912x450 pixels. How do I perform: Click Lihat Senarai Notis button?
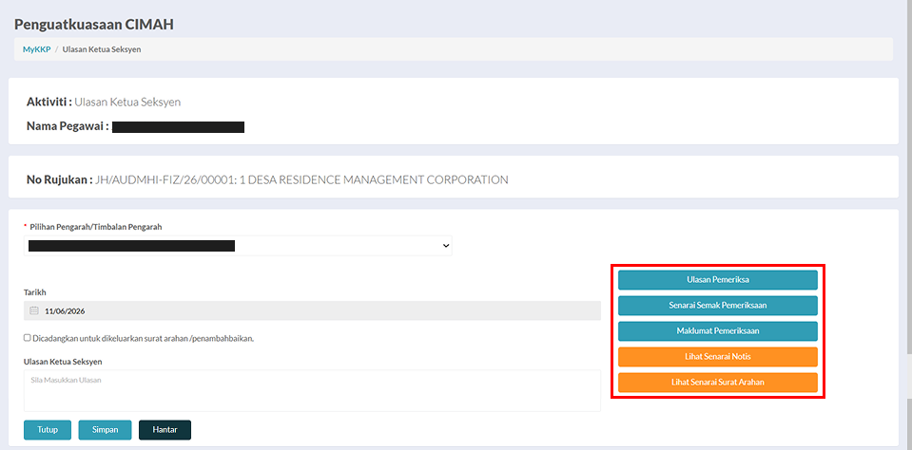(718, 357)
